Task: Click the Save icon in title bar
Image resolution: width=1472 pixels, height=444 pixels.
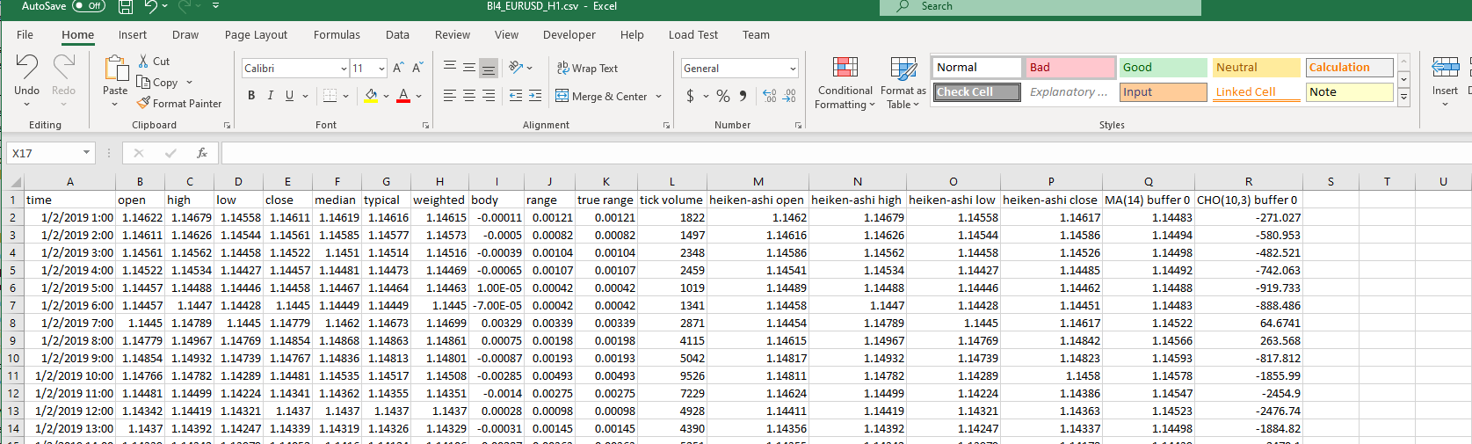Action: [x=126, y=7]
